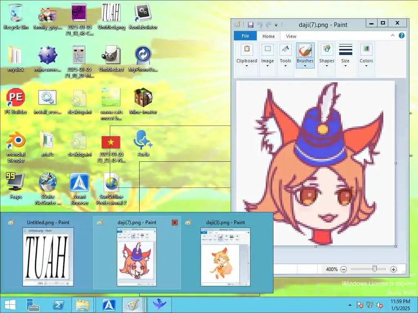418x313 pixels.
Task: Open Paint Help question mark icon
Action: point(402,36)
